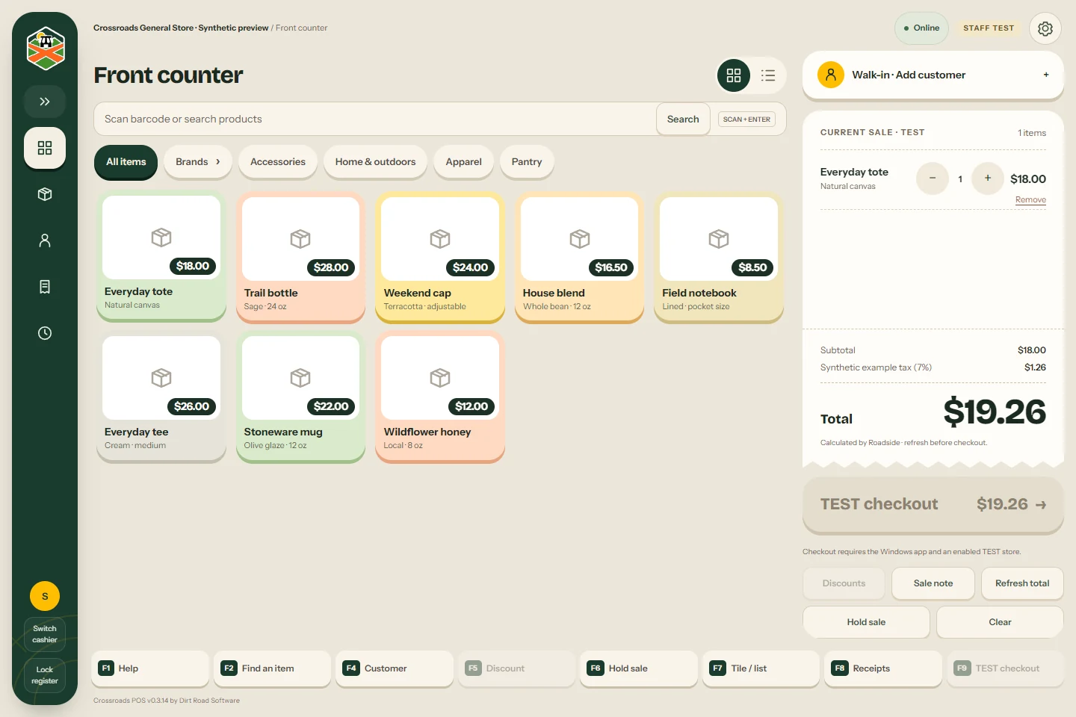Focus the barcode search field
The width and height of the screenshot is (1076, 717).
pyautogui.click(x=375, y=119)
